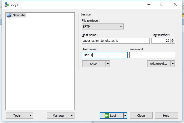This screenshot has height=123, width=184.
Task: Save the session settings
Action: point(94,64)
